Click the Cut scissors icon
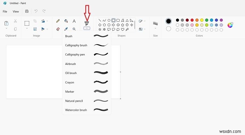The image size is (245, 135). tap(15, 21)
